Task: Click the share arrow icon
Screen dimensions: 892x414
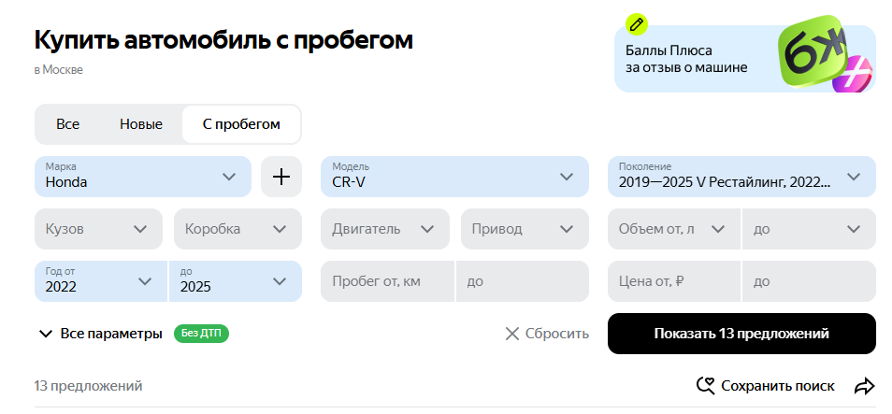Action: click(865, 387)
